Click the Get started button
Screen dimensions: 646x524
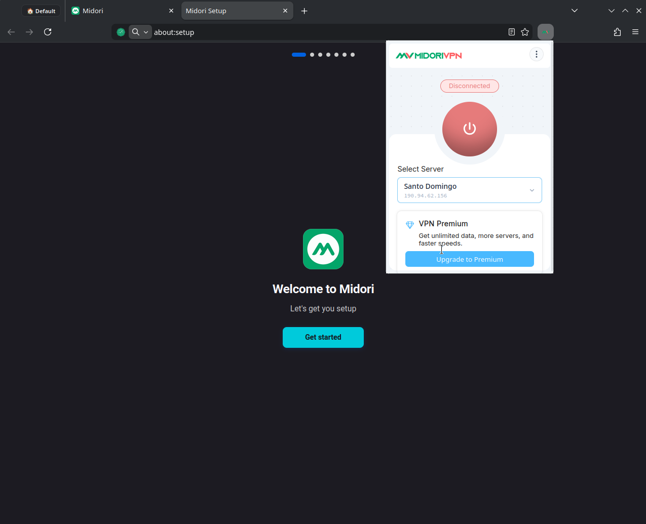coord(323,337)
